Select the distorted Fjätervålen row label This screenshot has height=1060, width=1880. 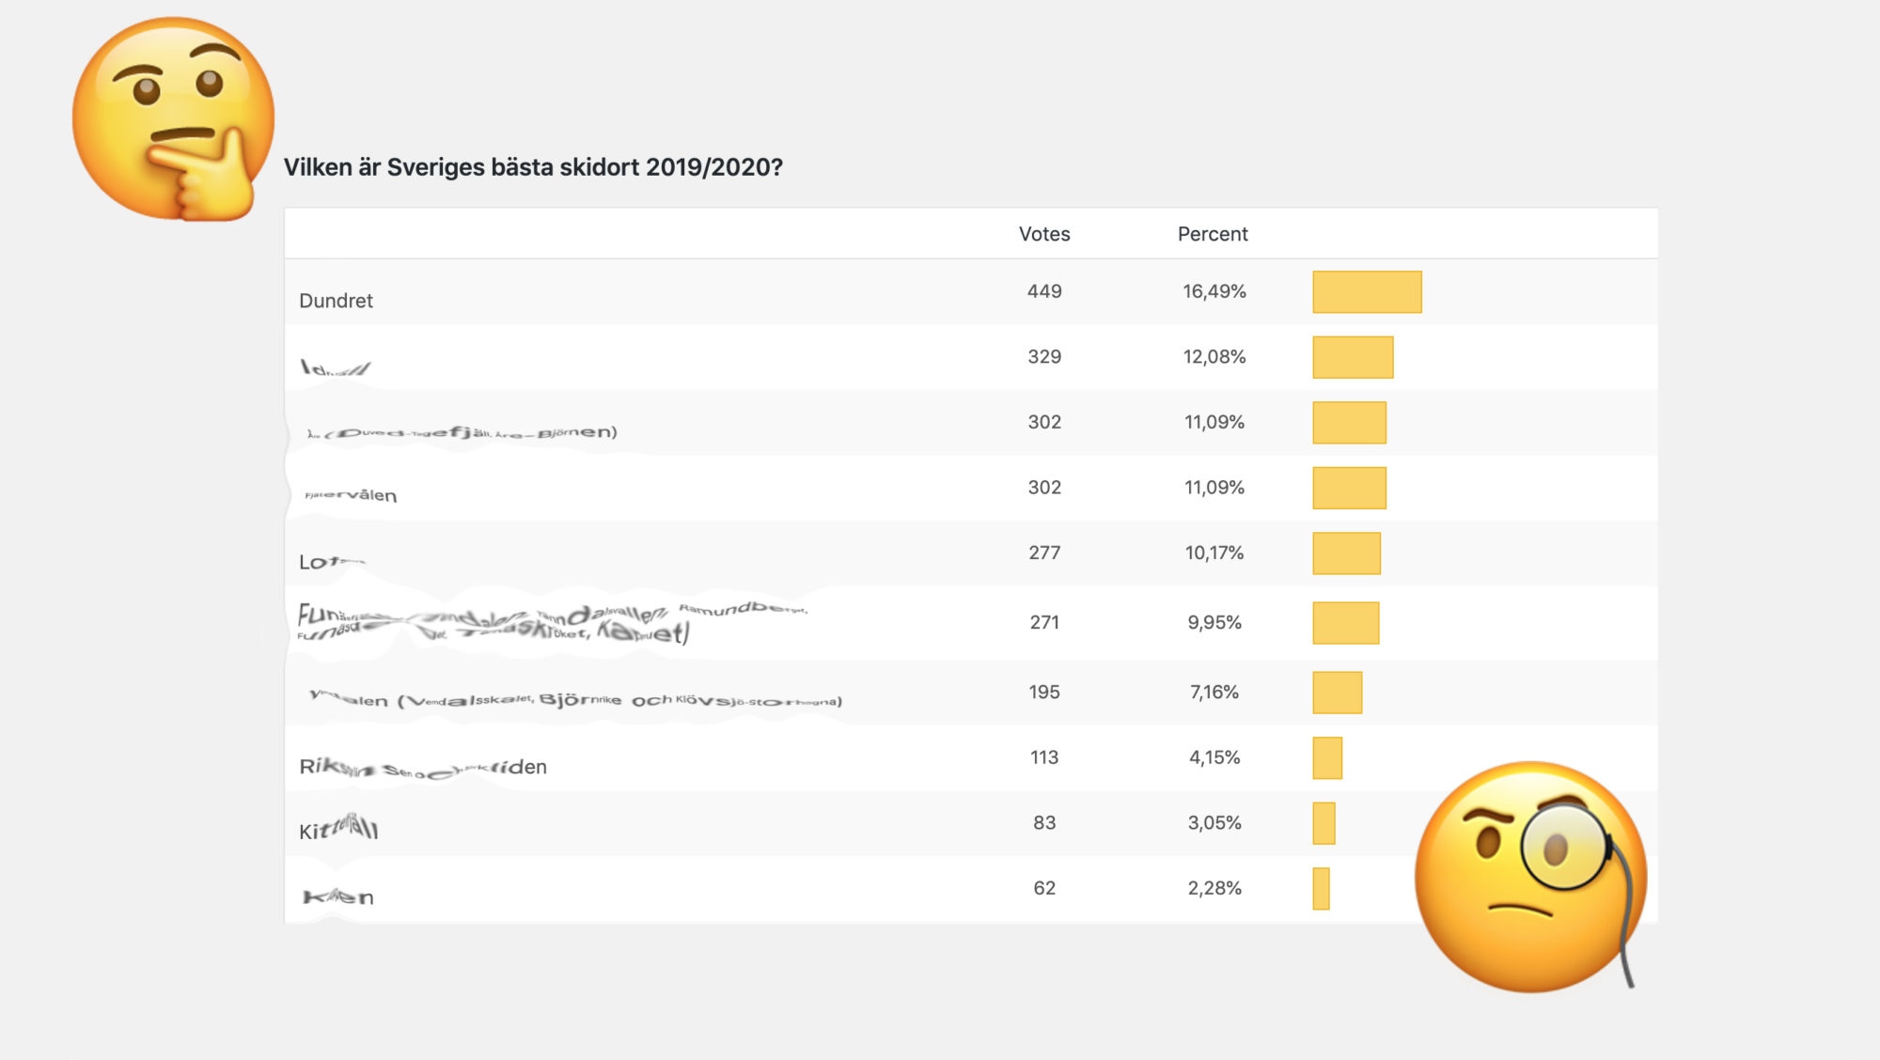(351, 494)
